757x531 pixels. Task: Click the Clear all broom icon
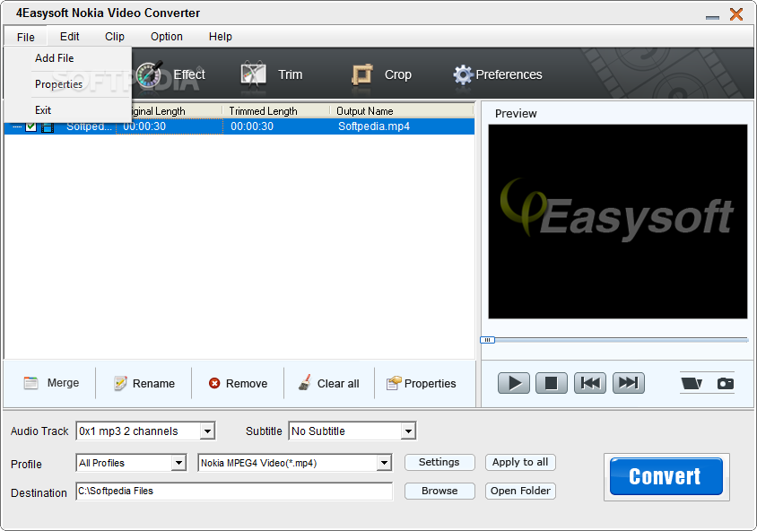[304, 383]
